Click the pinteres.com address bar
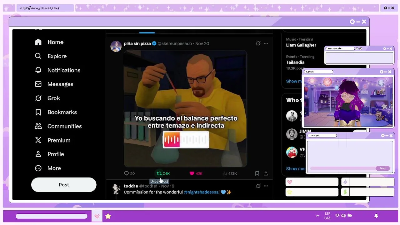 point(46,8)
